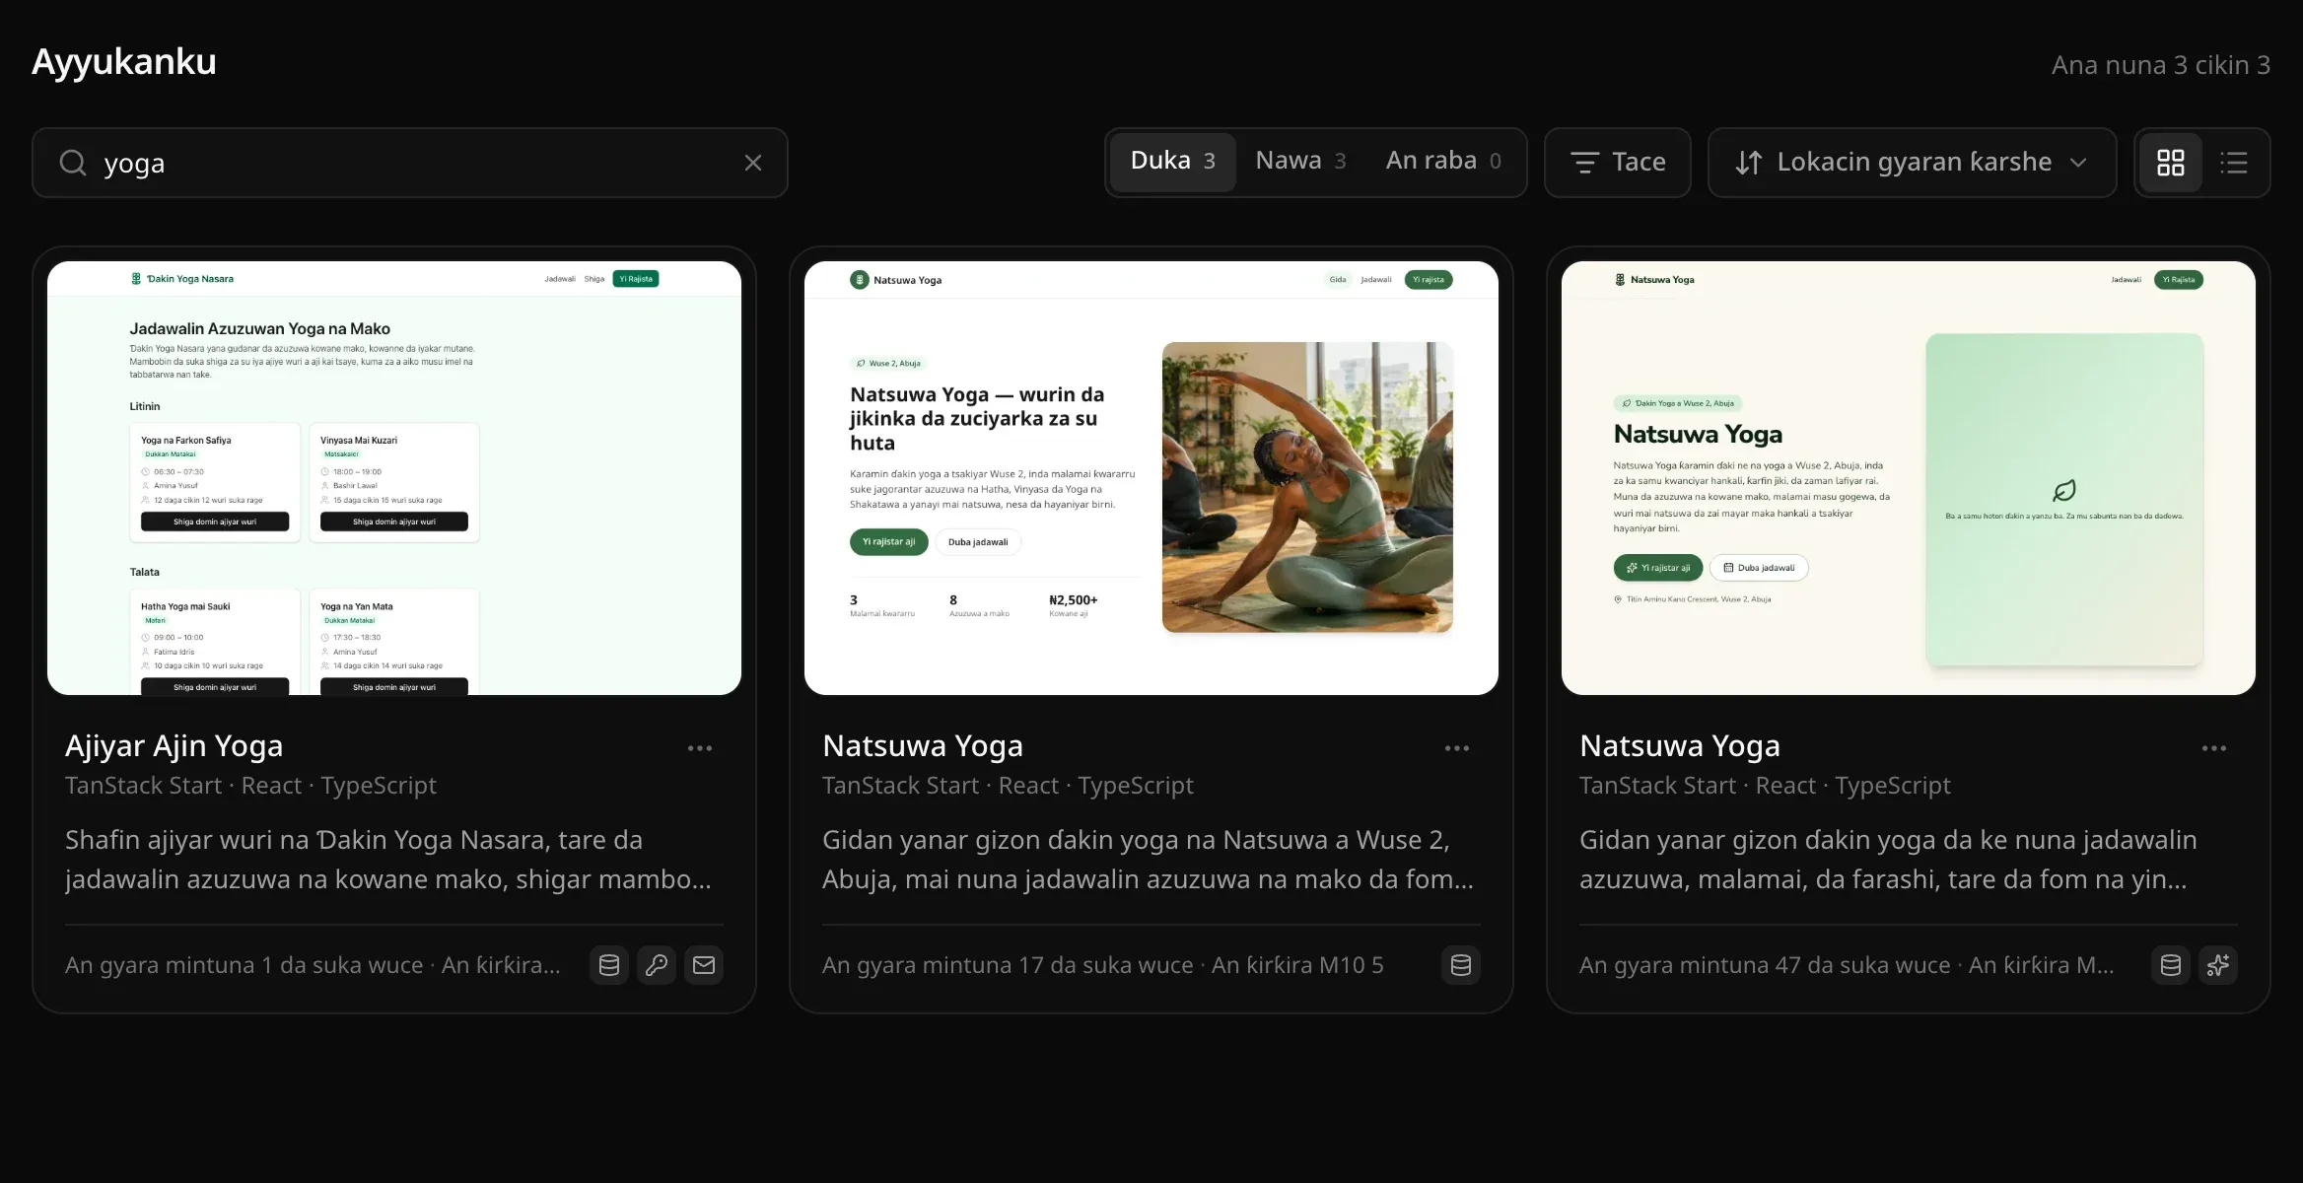Select the Duka tab

[x=1173, y=162]
